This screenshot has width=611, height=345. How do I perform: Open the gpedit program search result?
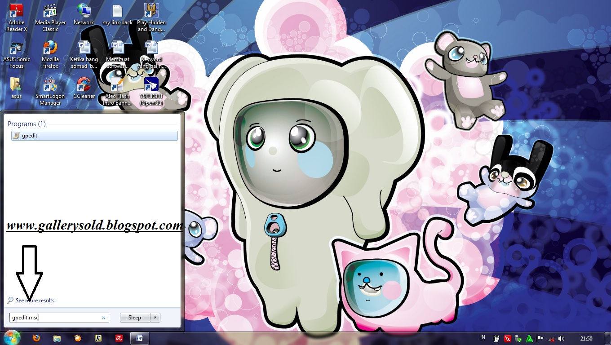click(x=94, y=136)
